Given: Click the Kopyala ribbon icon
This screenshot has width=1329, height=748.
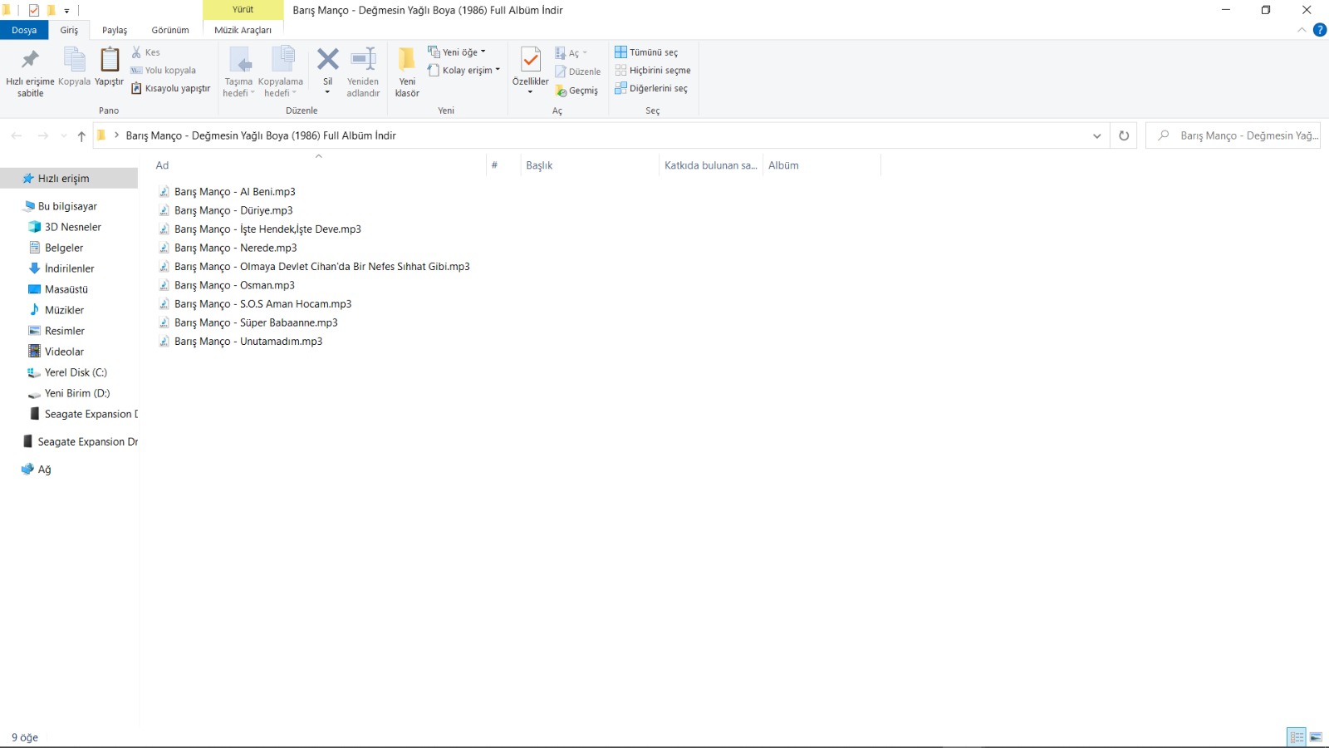Looking at the screenshot, I should [74, 66].
